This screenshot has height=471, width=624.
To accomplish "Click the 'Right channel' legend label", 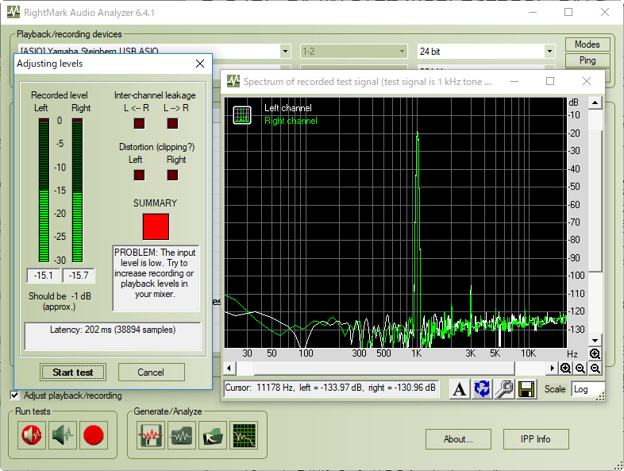I will point(291,121).
